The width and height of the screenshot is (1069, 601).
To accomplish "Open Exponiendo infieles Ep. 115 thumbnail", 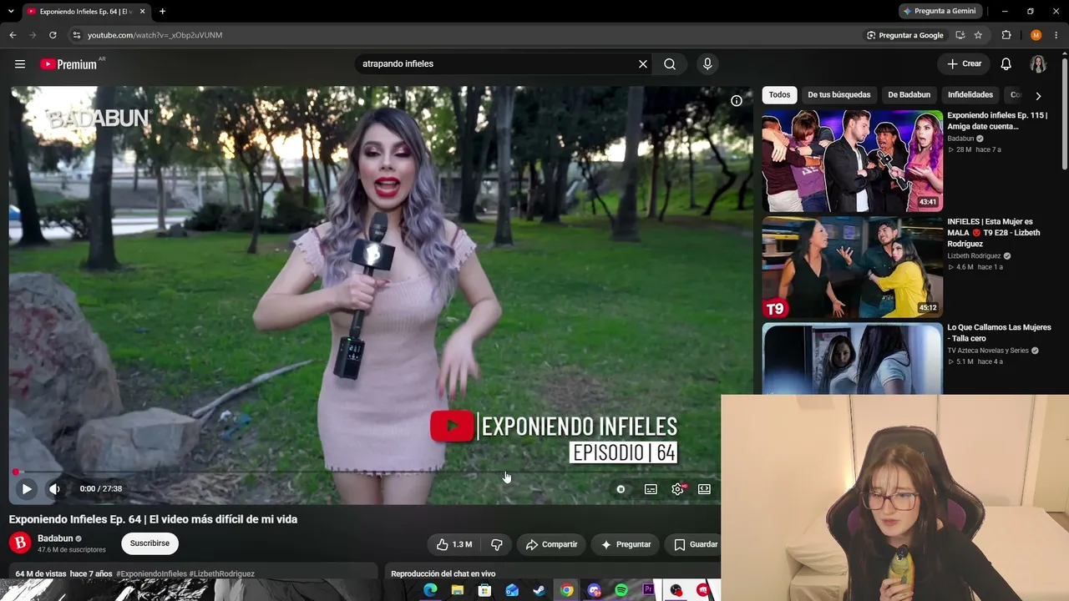I will coord(852,161).
